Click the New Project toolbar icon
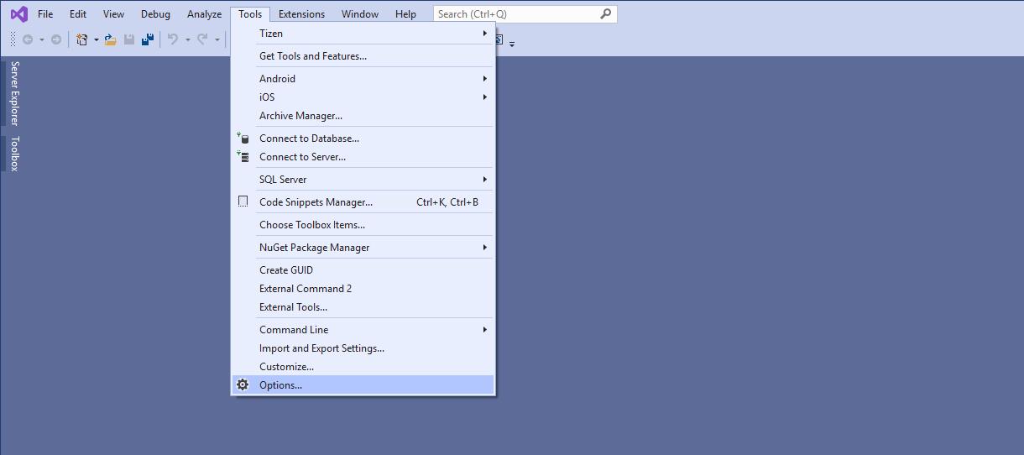 coord(81,39)
